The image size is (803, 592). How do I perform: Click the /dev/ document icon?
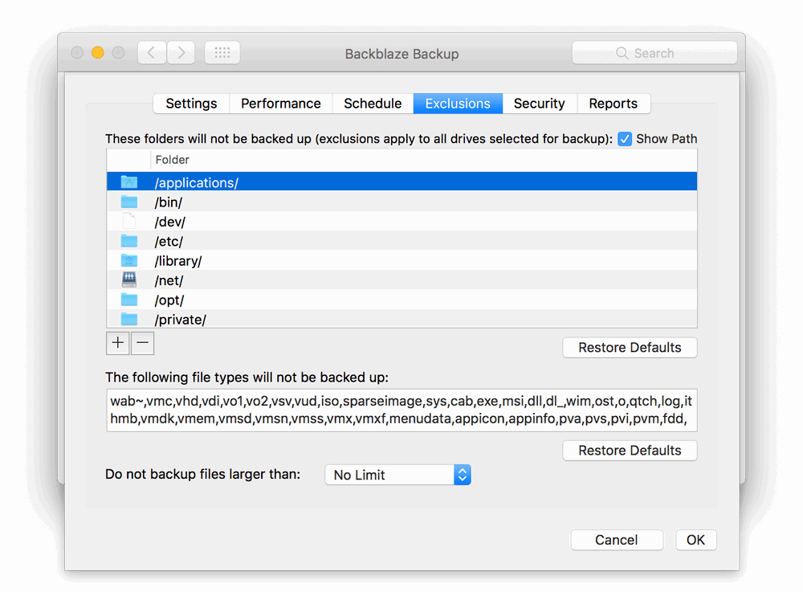[129, 221]
